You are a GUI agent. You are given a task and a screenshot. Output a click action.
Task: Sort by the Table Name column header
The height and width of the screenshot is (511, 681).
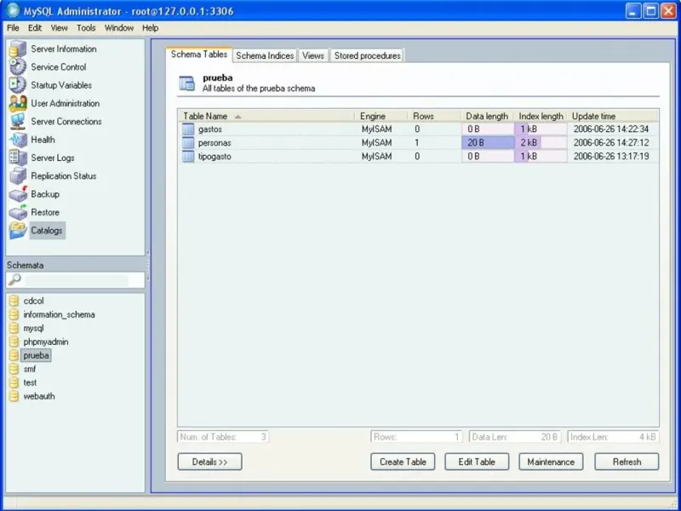point(266,116)
